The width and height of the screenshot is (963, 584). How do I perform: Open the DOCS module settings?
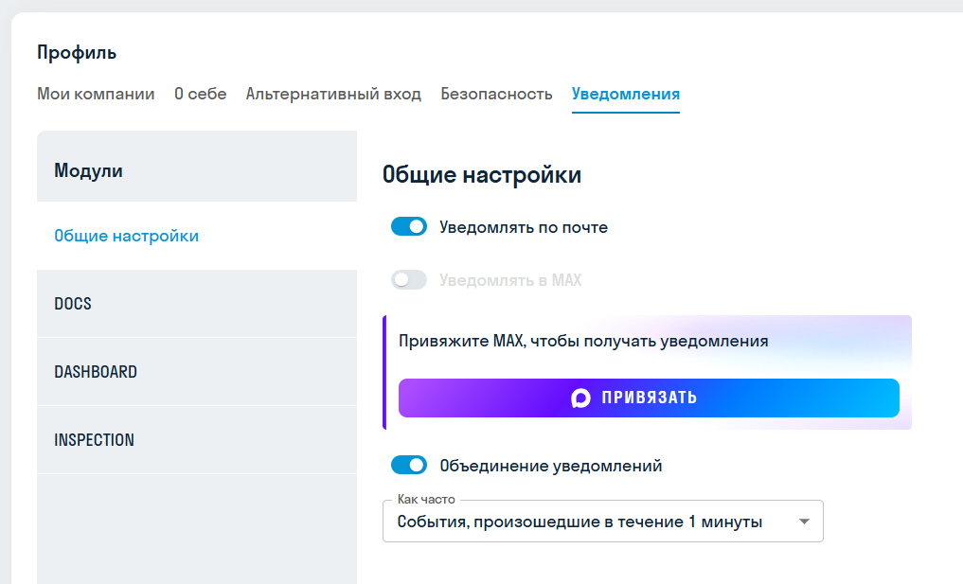[197, 304]
